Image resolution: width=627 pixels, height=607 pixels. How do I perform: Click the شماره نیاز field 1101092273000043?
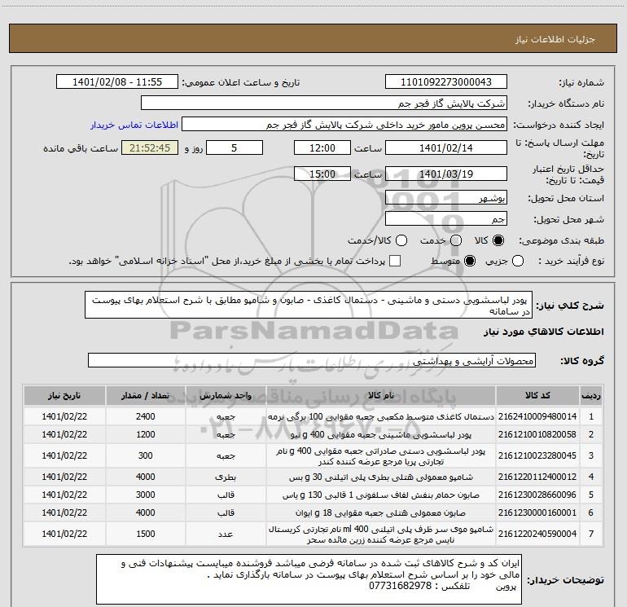click(446, 82)
